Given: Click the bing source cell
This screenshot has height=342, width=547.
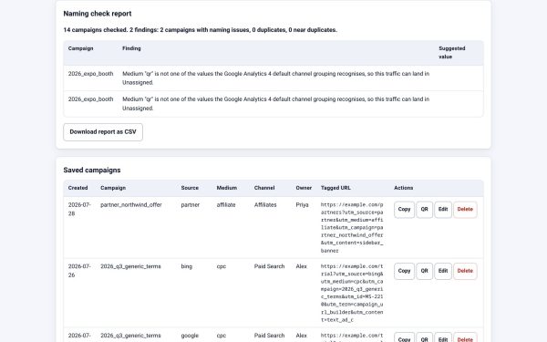Looking at the screenshot, I should 187,266.
